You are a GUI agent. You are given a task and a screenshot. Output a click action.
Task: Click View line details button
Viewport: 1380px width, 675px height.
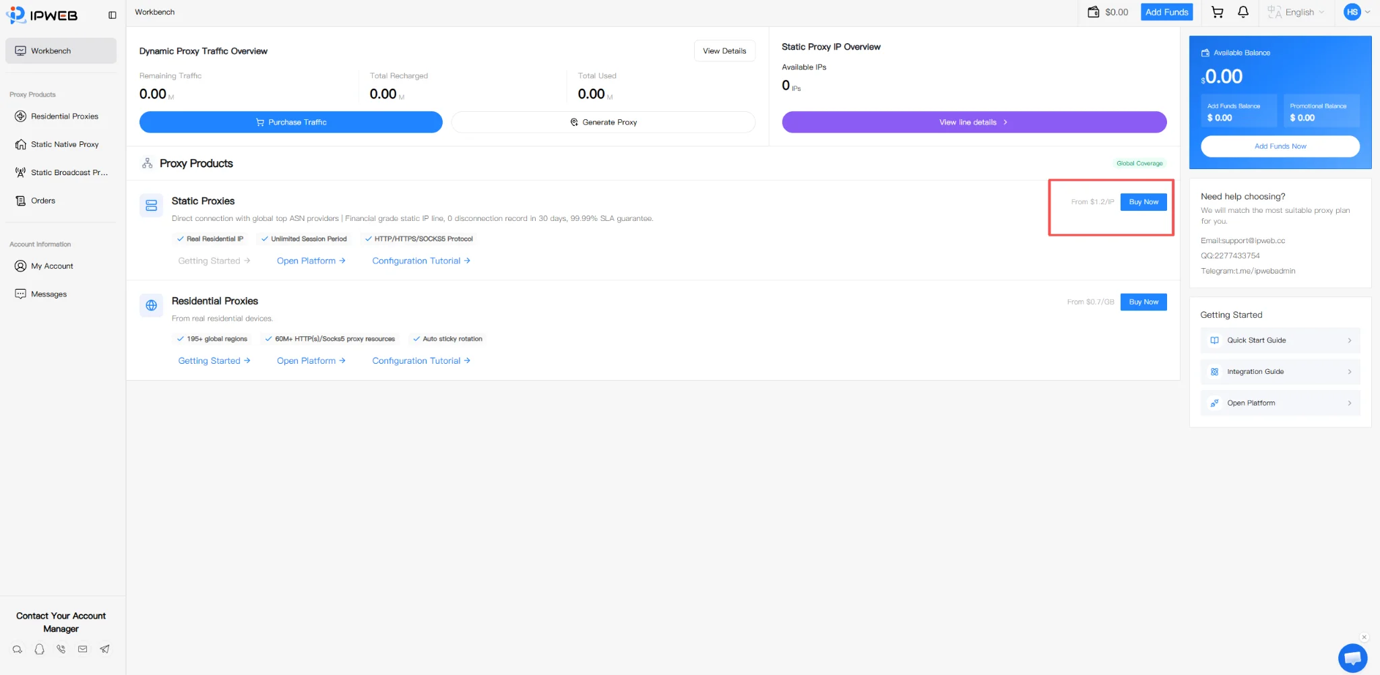click(974, 122)
